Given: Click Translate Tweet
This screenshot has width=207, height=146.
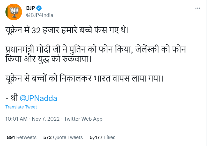Looking at the screenshot, I should pyautogui.click(x=21, y=107).
